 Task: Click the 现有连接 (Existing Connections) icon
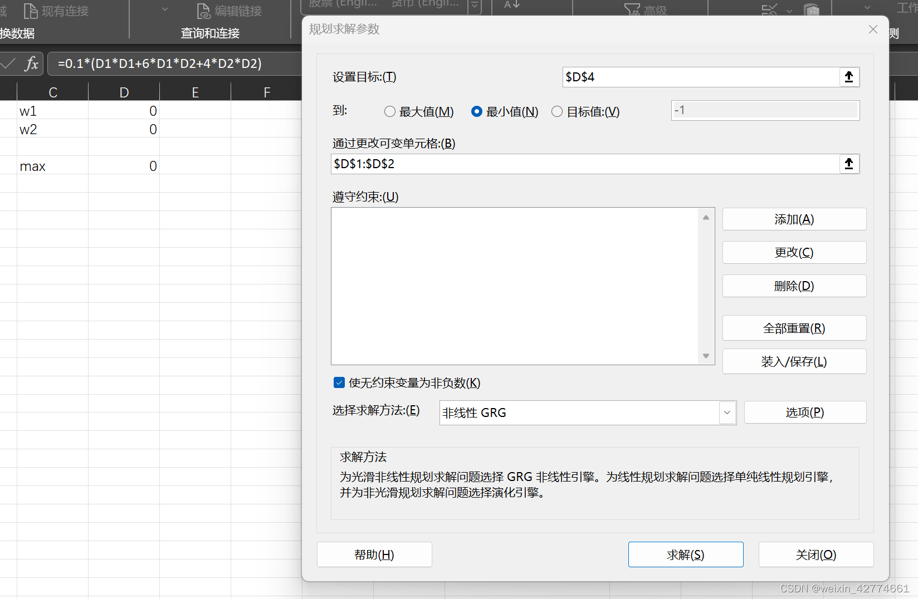tap(55, 11)
